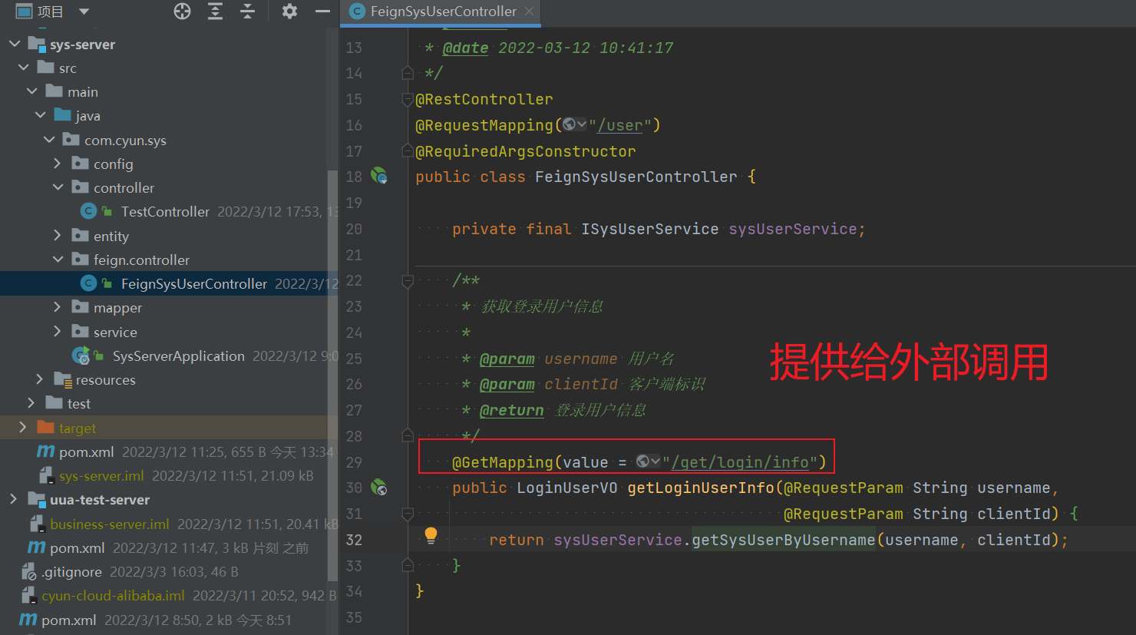The height and width of the screenshot is (635, 1136).
Task: Expand the config package
Action: tap(58, 164)
